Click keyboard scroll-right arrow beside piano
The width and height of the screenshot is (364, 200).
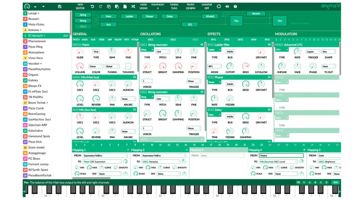pyautogui.click(x=339, y=192)
